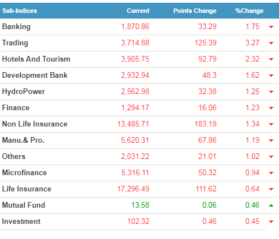Screen dimensions: 279x239
Task: Click the red arrow beside HydroPower percent change
Action: (271, 92)
